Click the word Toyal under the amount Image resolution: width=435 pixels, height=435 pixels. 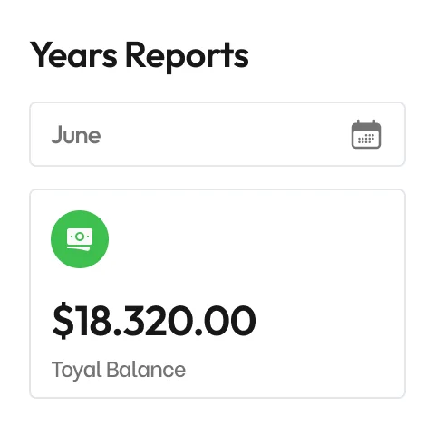(77, 370)
